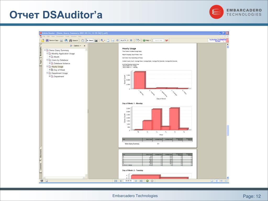The image size is (268, 201).
Task: Collapse the Monthly Application Usage node
Action: tap(47, 53)
